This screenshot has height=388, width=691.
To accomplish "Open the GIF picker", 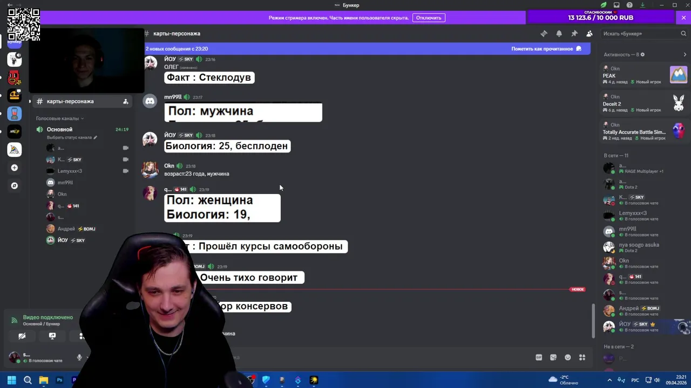I will (539, 357).
